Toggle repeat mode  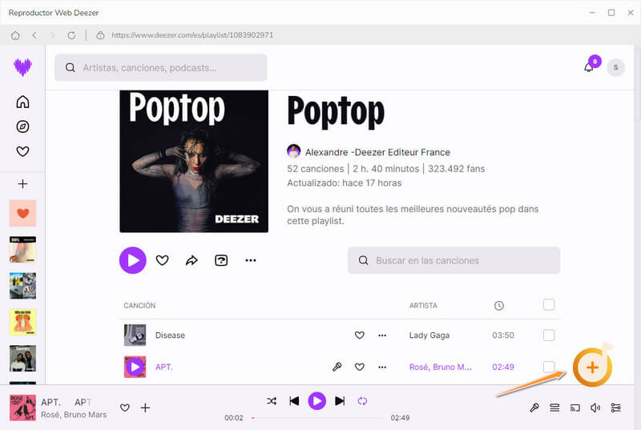point(362,401)
